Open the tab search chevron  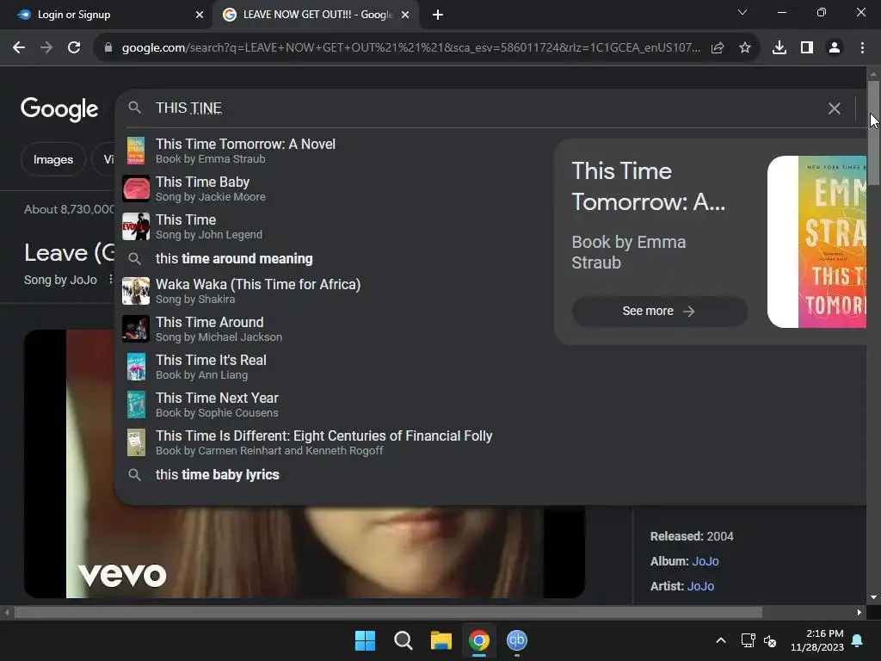pyautogui.click(x=742, y=12)
